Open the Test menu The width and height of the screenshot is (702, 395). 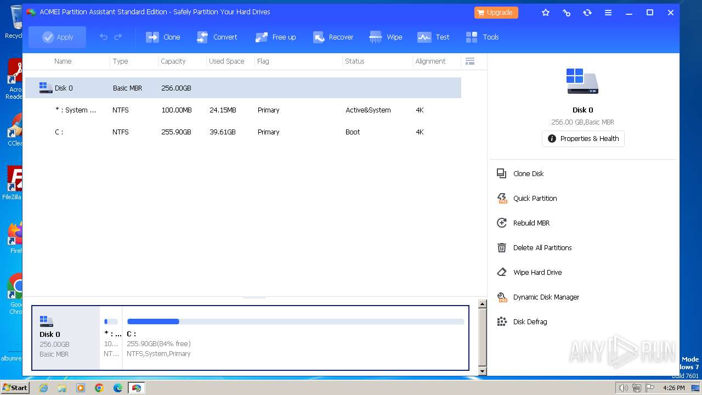click(433, 37)
